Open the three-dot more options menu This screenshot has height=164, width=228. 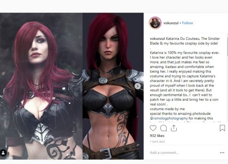tap(222, 153)
